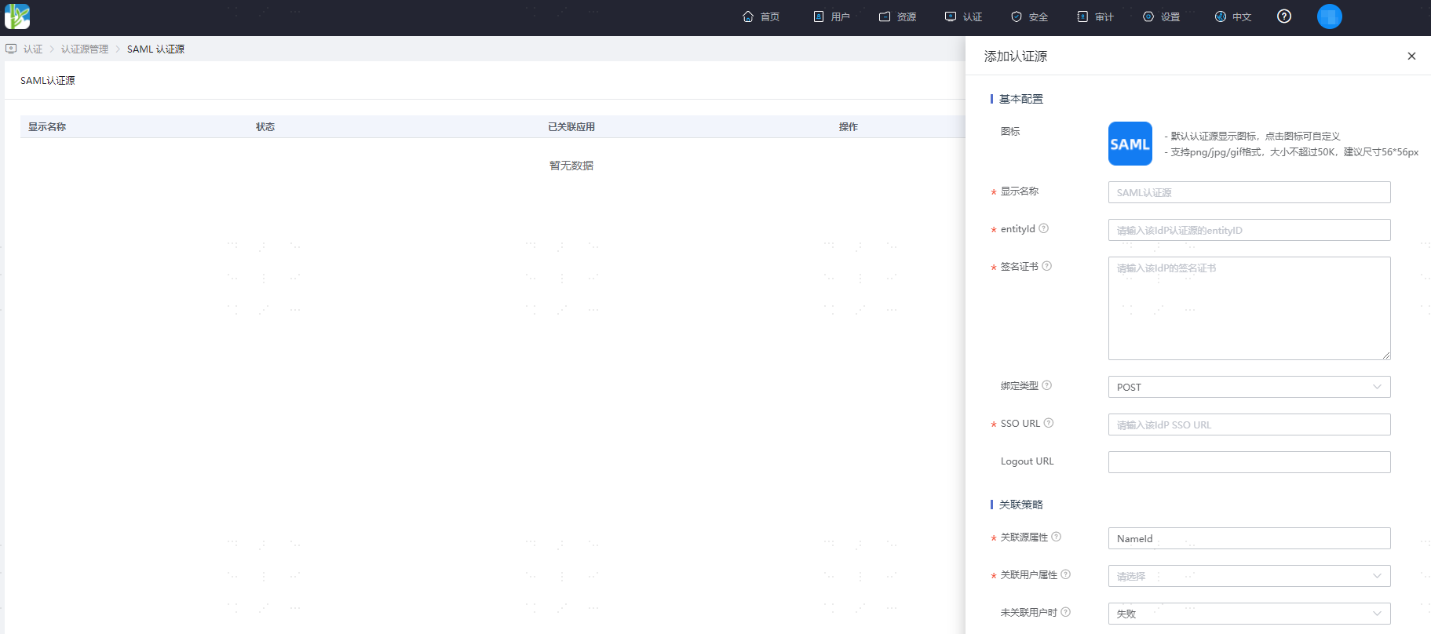Click the app logo icon
Image resolution: width=1431 pixels, height=634 pixels.
17,16
